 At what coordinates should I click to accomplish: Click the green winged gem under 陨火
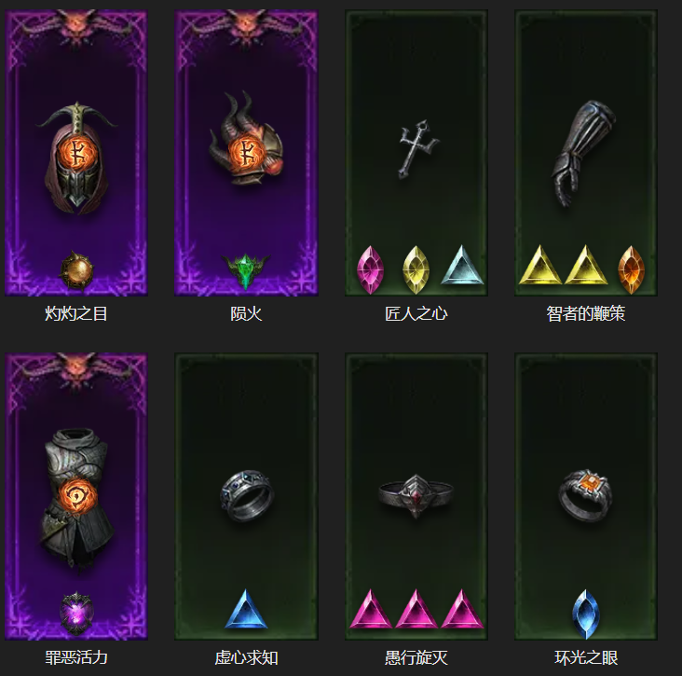[x=246, y=270]
